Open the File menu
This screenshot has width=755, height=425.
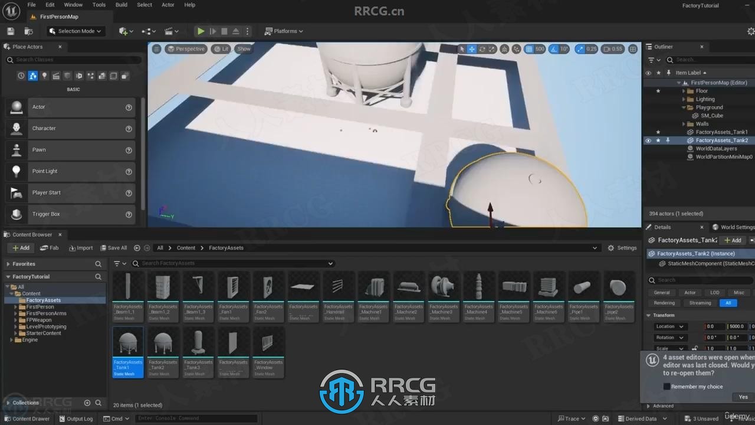[x=32, y=5]
